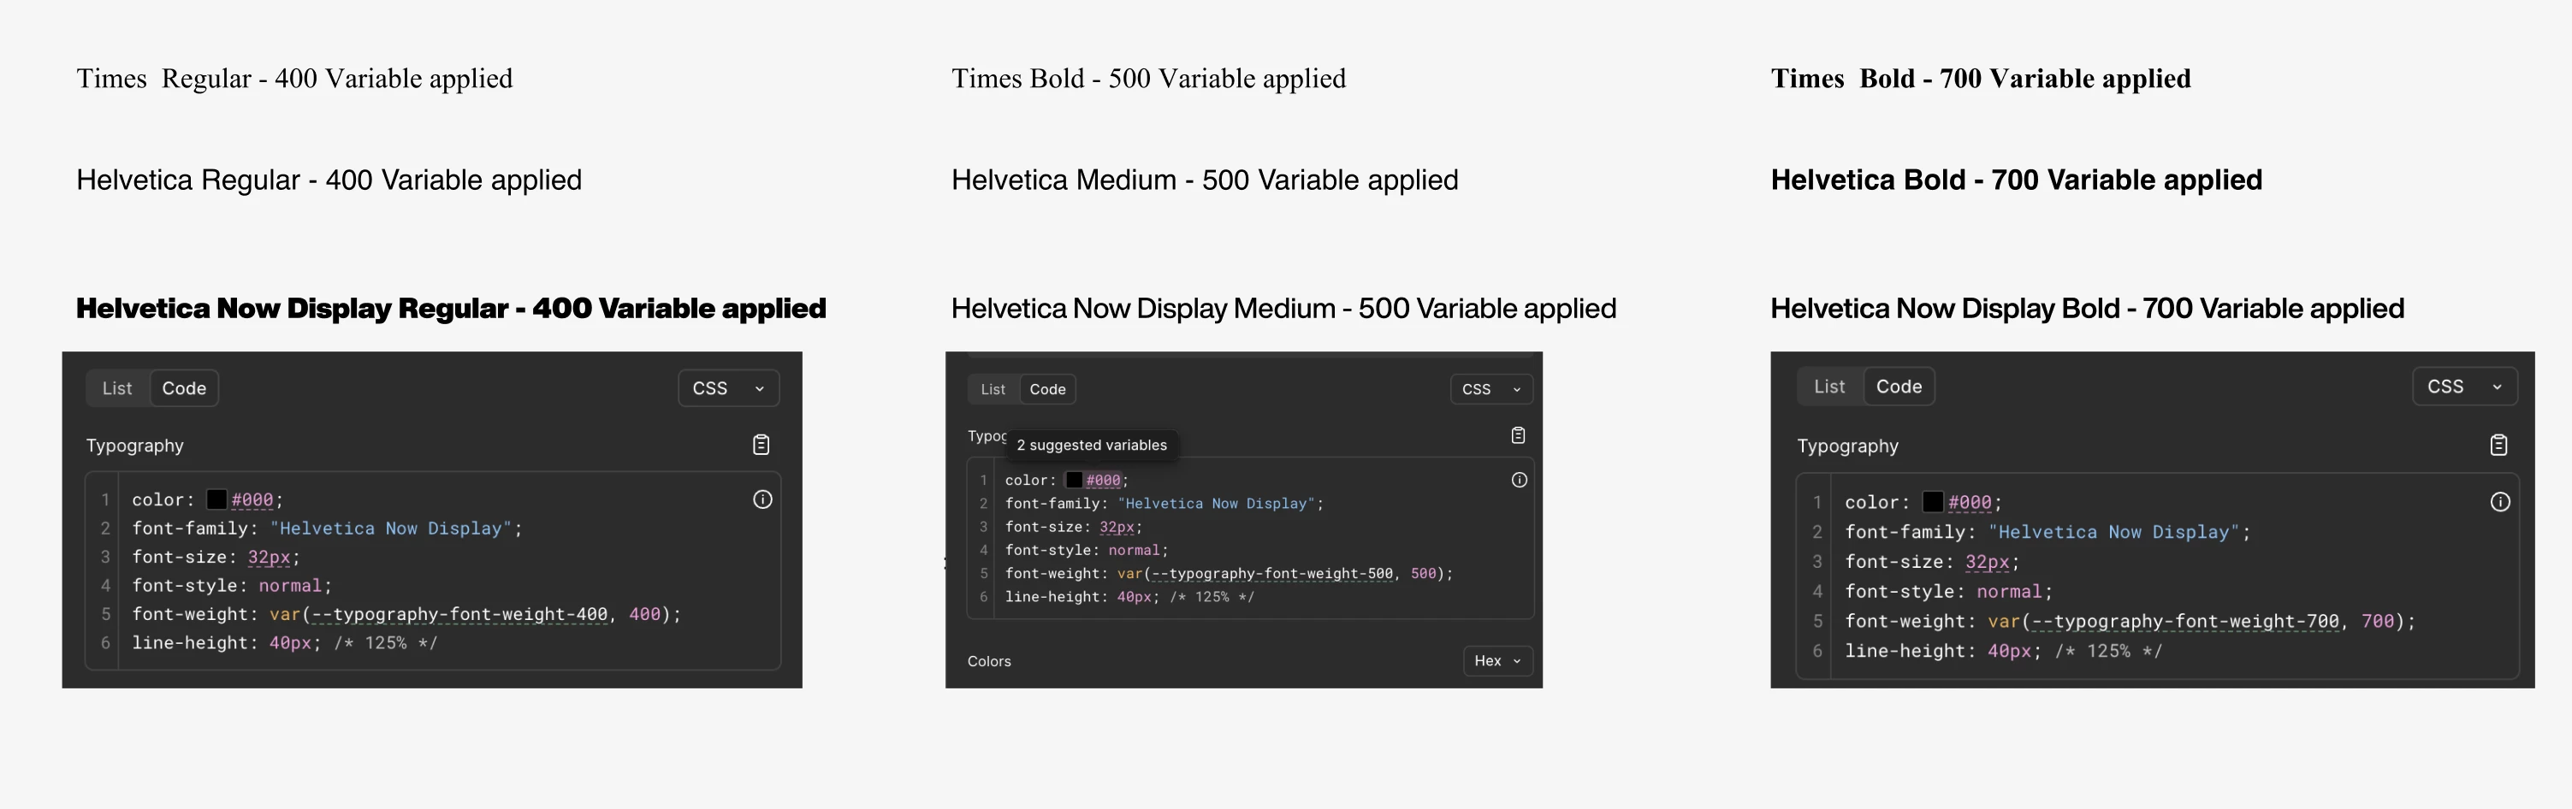Viewport: 2572px width, 809px height.
Task: Click the '2 suggested variables' tooltip
Action: pos(1091,445)
